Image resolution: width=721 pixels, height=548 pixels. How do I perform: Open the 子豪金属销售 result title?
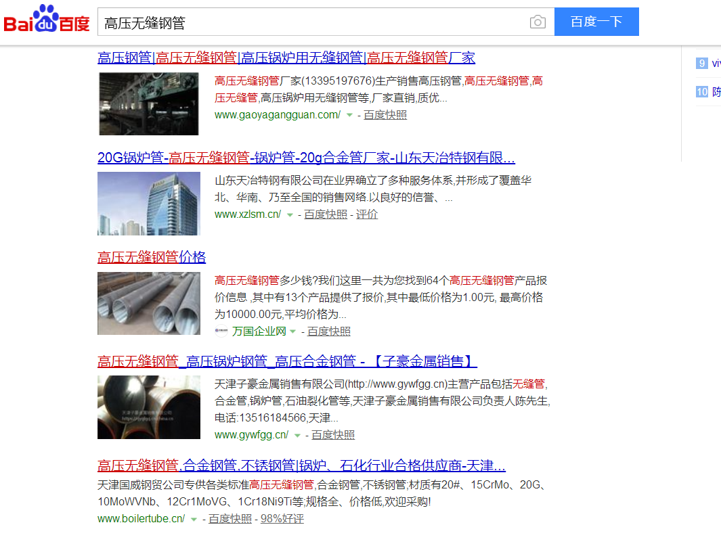point(288,361)
